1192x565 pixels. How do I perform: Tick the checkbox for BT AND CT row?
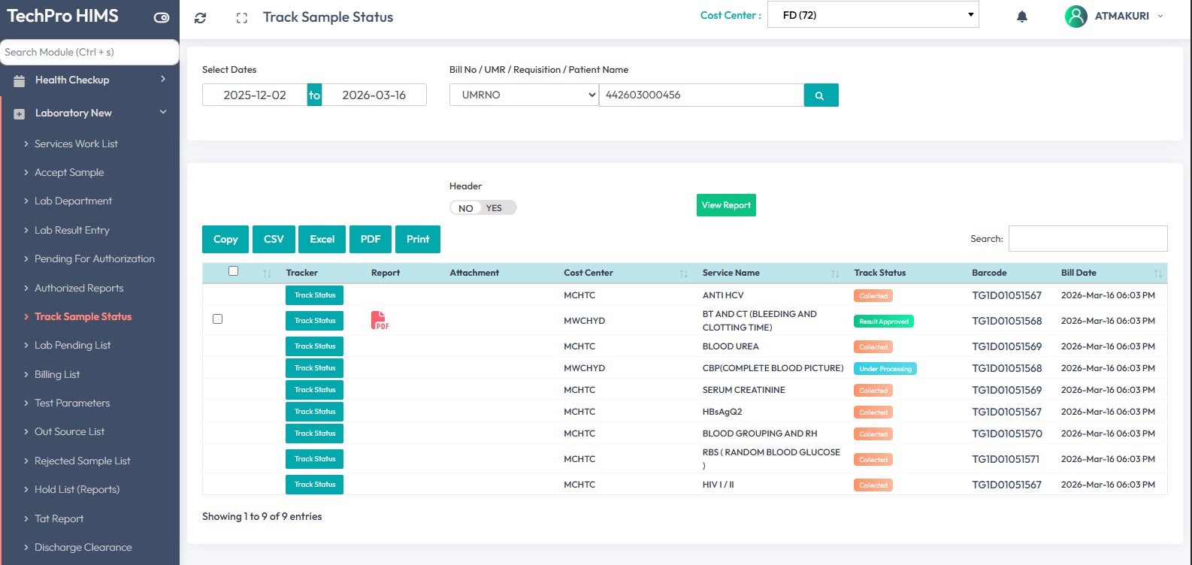(x=217, y=319)
